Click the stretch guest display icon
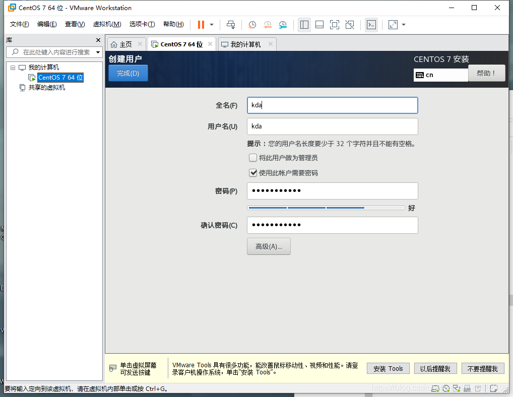This screenshot has height=397, width=513. 393,25
